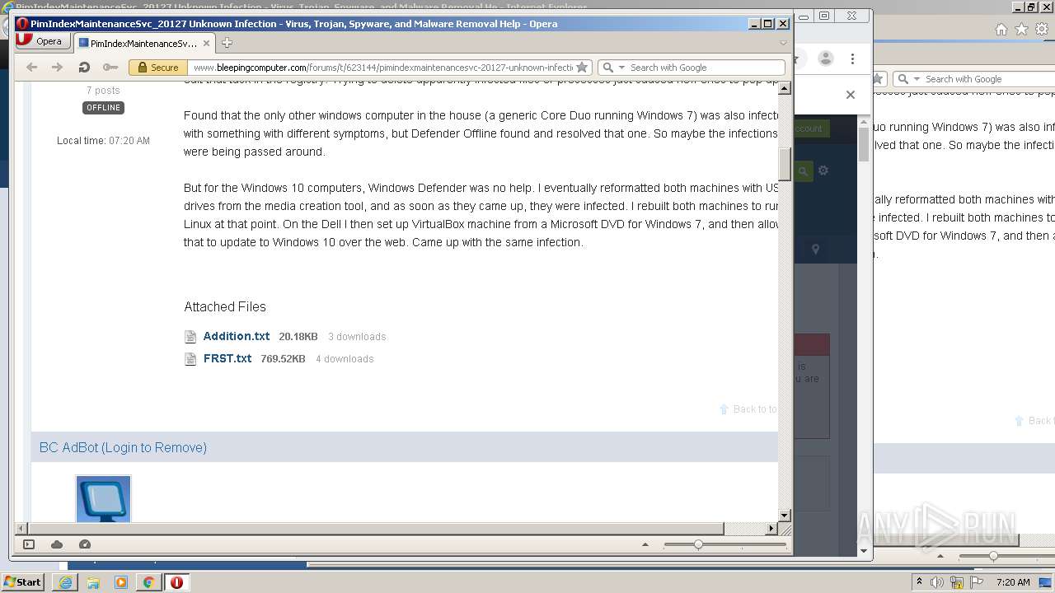Open search dropdown in background window

coord(917,79)
